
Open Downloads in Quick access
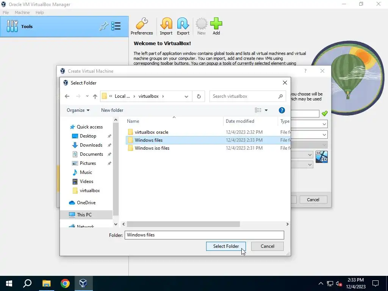(x=91, y=145)
